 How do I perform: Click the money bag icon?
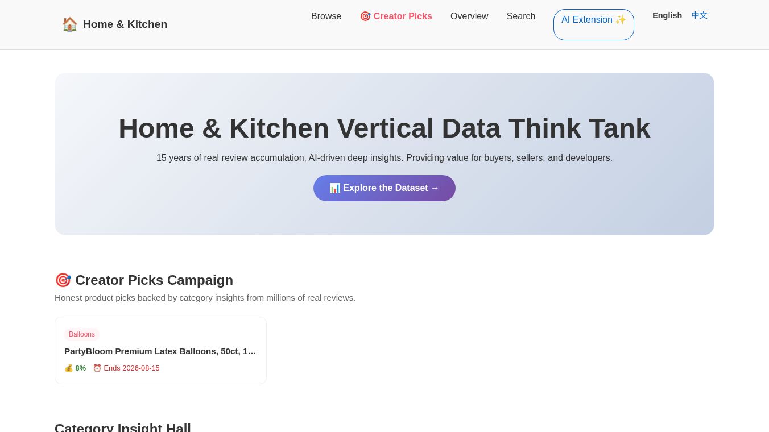pyautogui.click(x=69, y=368)
